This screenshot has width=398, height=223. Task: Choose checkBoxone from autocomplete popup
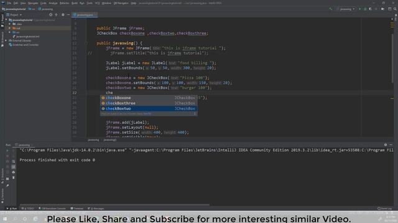pyautogui.click(x=149, y=98)
